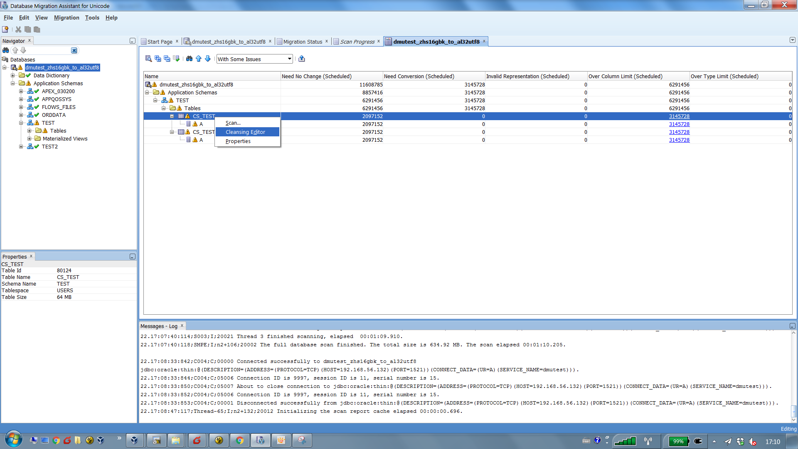The image size is (798, 449).
Task: Open 3145728 link in selected CS_TEST row
Action: (x=679, y=116)
